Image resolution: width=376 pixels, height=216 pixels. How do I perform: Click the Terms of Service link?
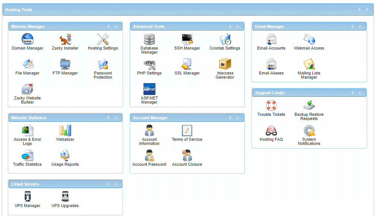click(187, 139)
